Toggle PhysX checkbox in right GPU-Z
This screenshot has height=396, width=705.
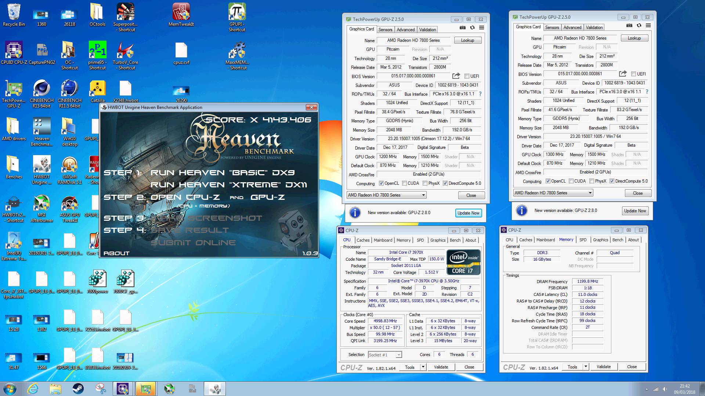tap(592, 181)
